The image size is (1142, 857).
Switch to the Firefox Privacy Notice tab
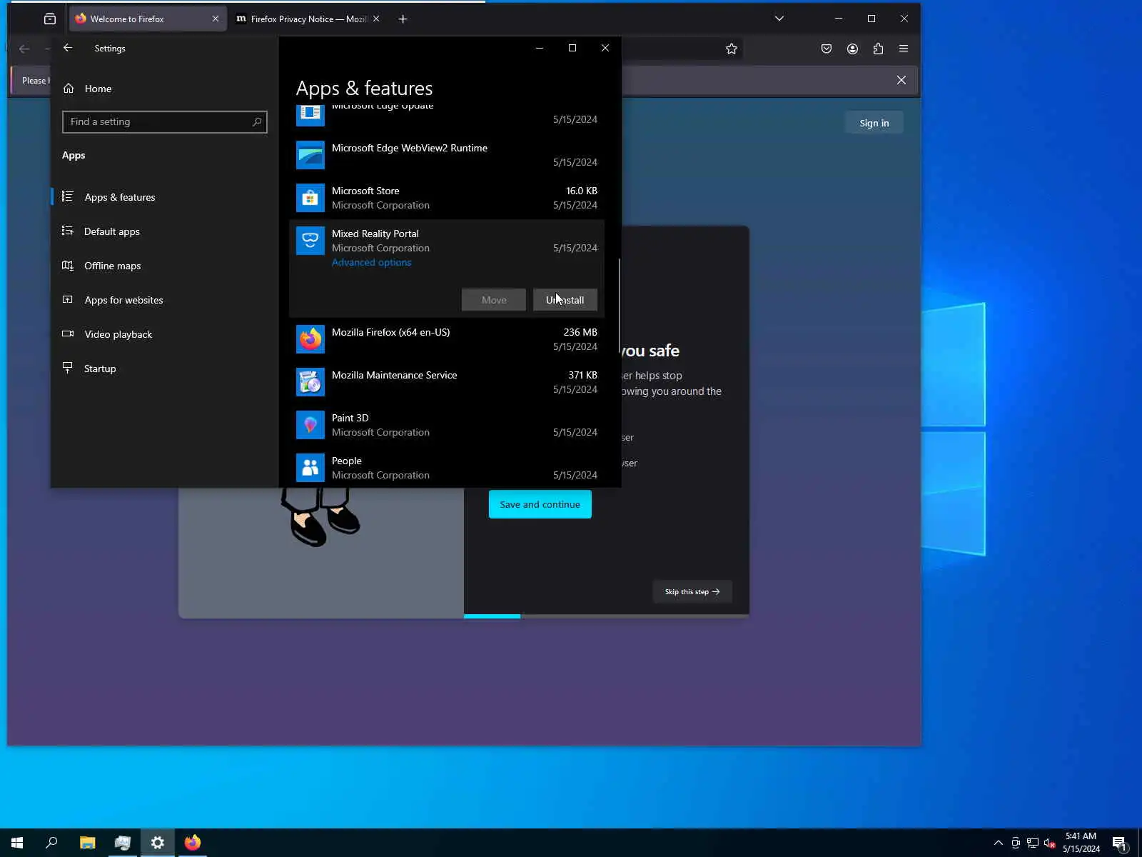pos(308,19)
